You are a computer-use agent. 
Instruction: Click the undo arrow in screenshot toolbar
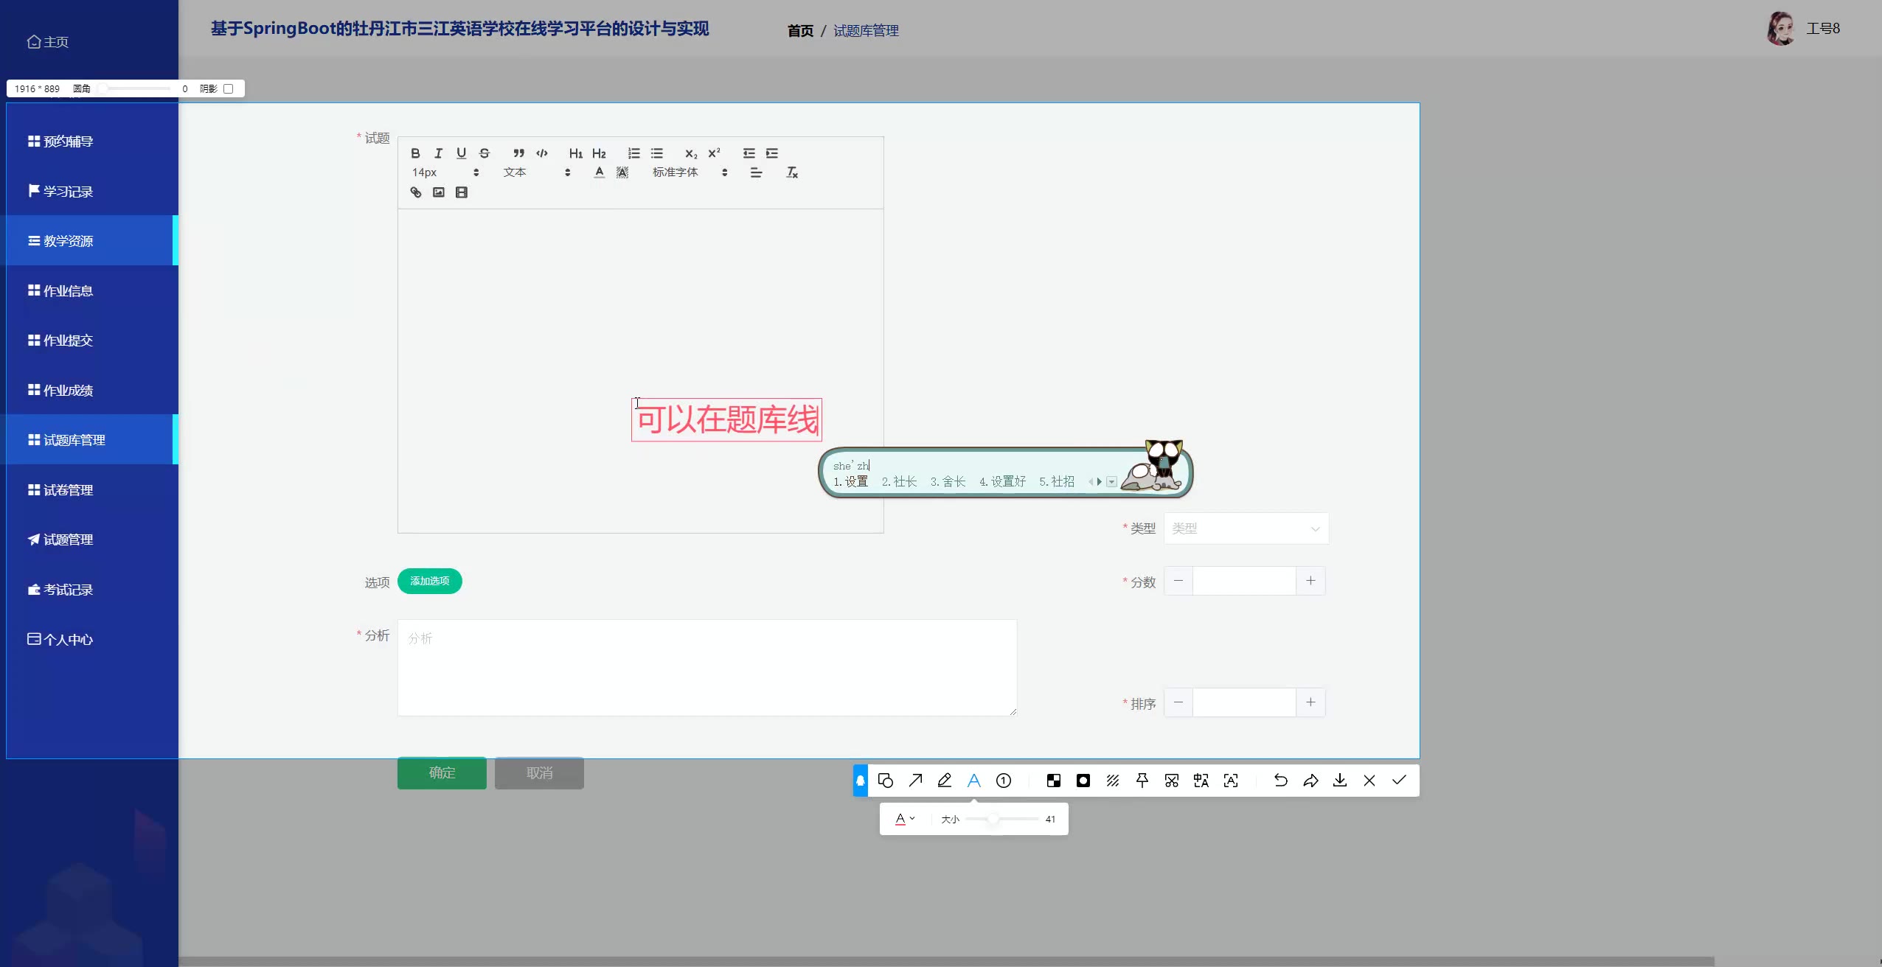pyautogui.click(x=1280, y=781)
